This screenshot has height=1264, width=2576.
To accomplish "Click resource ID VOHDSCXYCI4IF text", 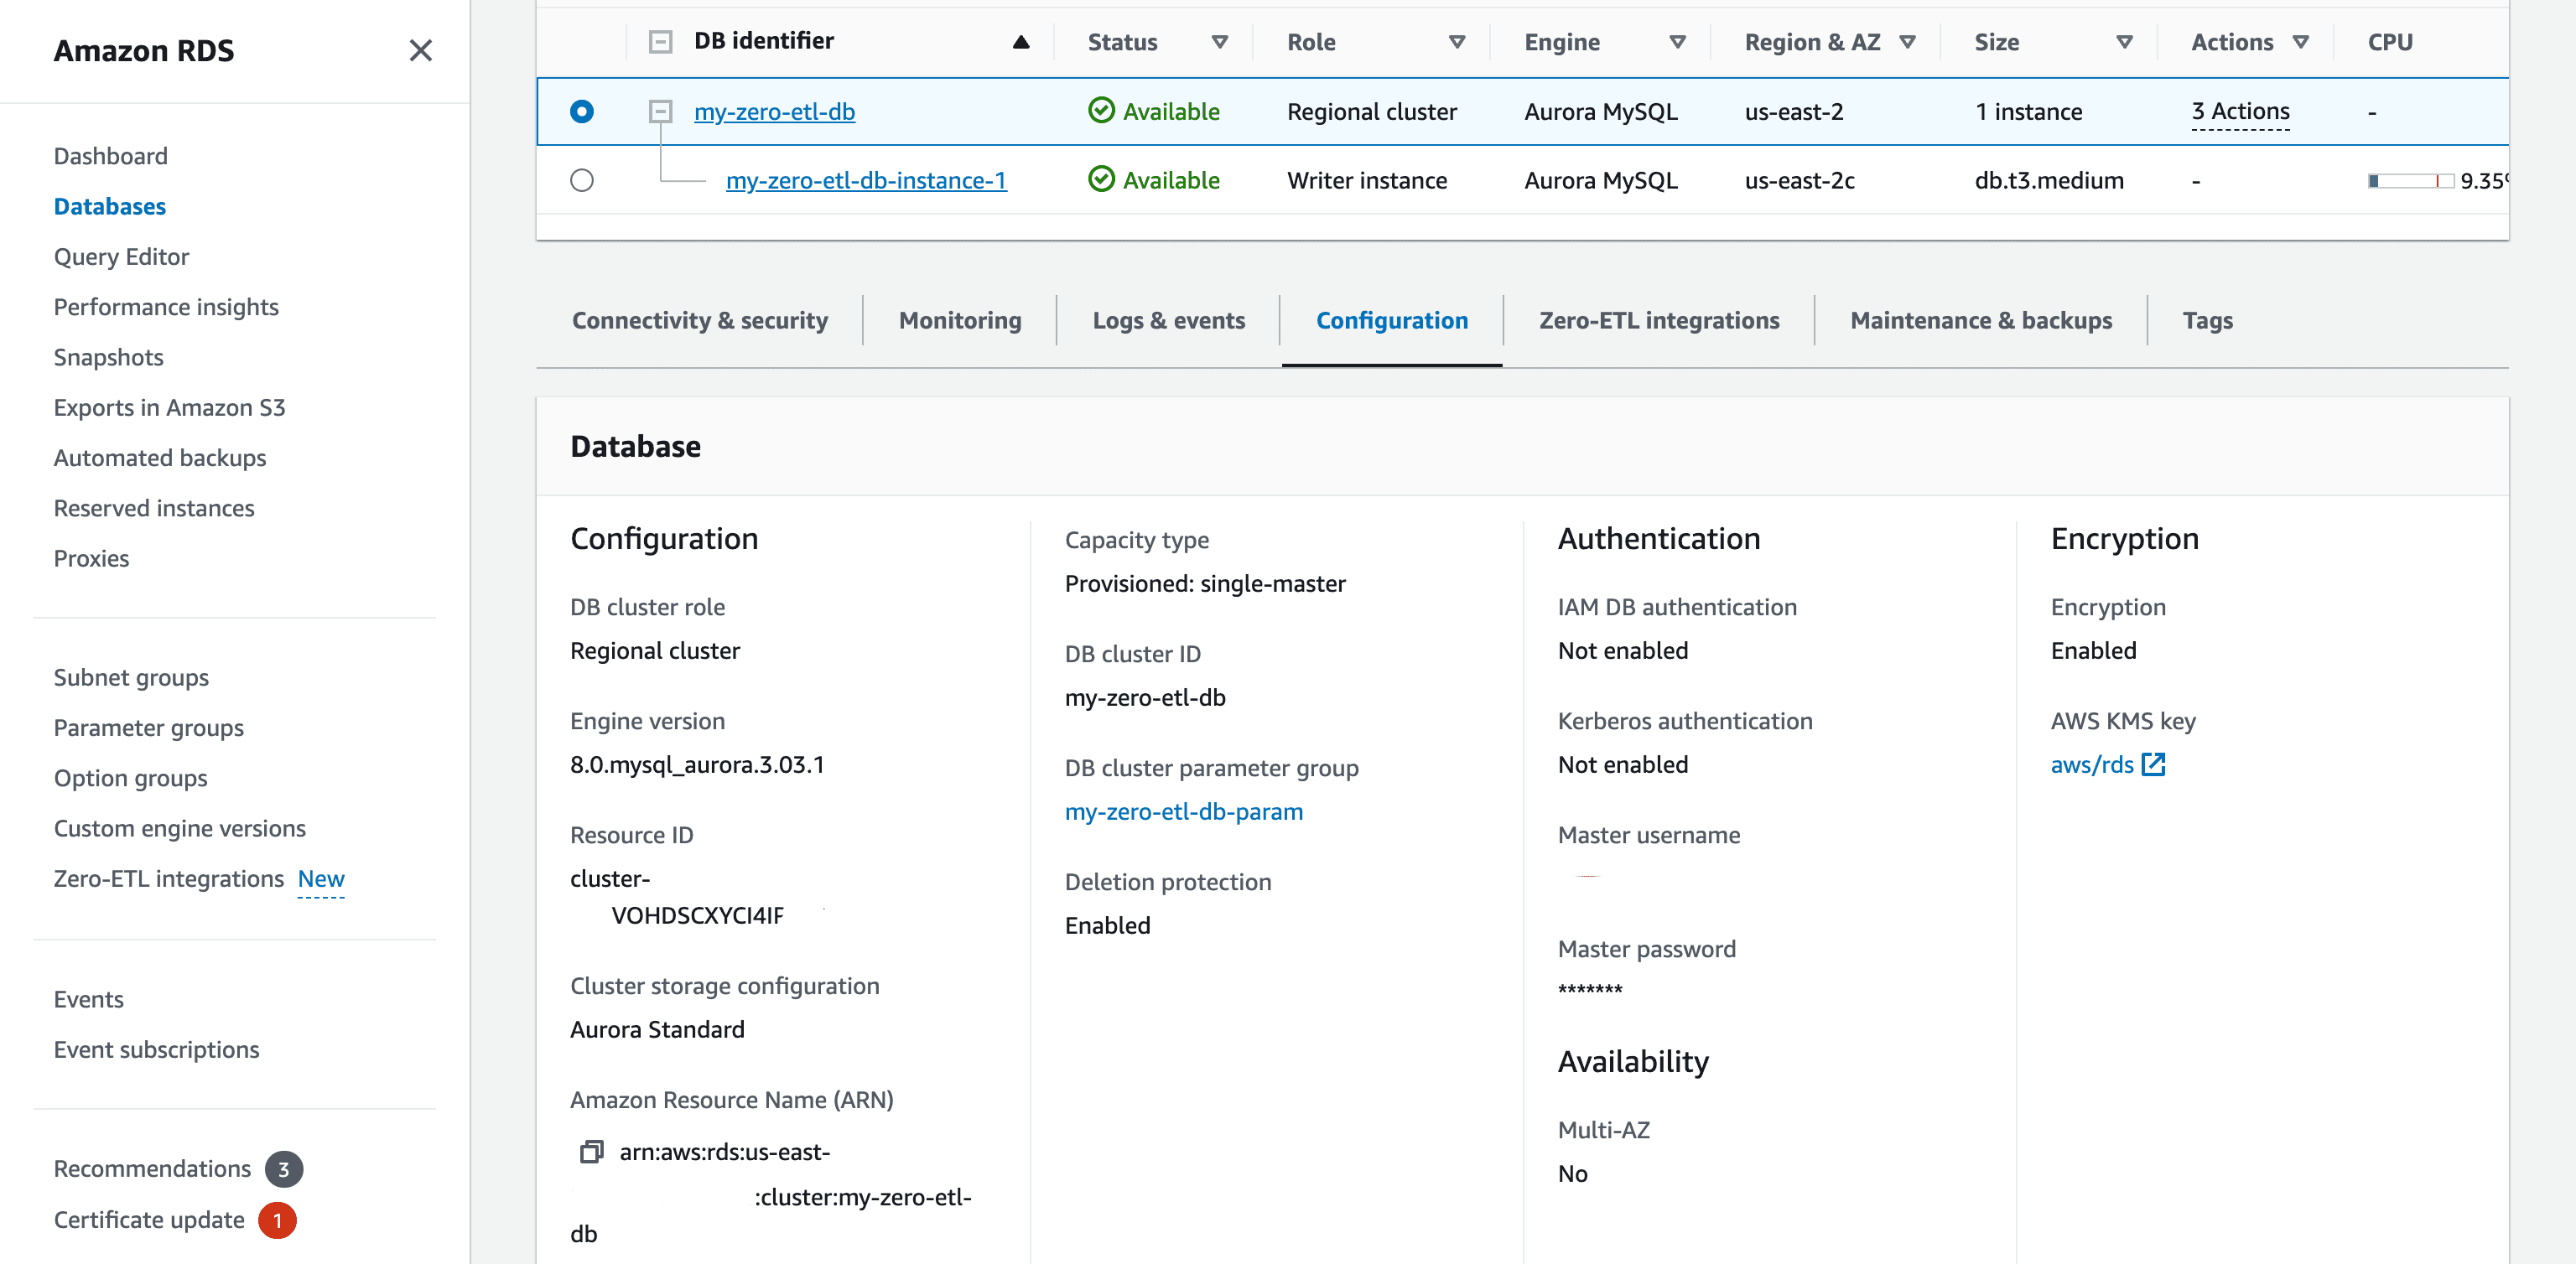I will [x=697, y=915].
